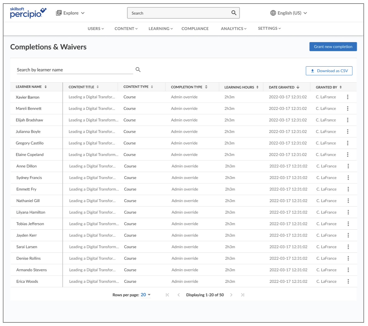Click the globe language icon
The width and height of the screenshot is (368, 326).
(273, 13)
